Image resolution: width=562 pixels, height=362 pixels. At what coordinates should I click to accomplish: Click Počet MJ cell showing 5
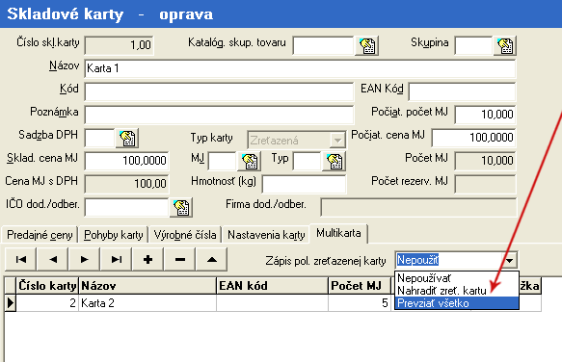(x=360, y=303)
